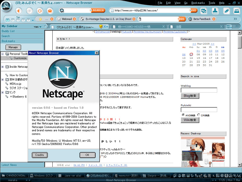This screenshot has height=182, width=242.
Task: Click the stamp-shaped icon in the navigation toolbar
Action: 215,11
